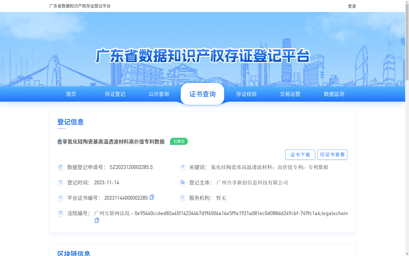Image resolution: width=409 pixels, height=256 pixels.
Task: Click the 登记信息 section heading
Action: pos(71,122)
